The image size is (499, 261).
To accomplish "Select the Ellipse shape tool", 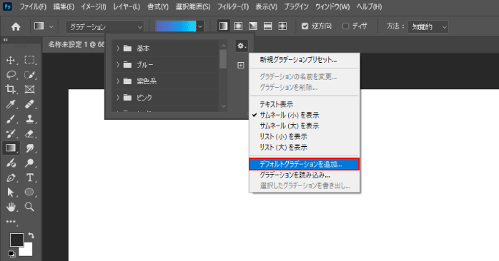I will coord(29,192).
